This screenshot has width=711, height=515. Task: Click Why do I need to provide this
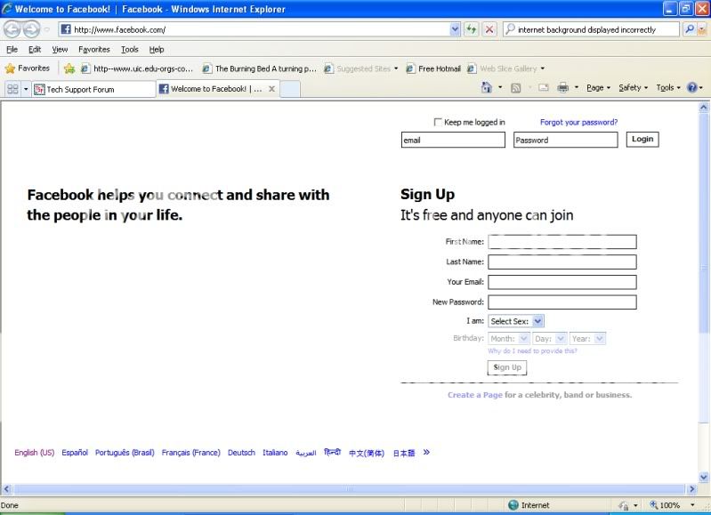pos(532,350)
